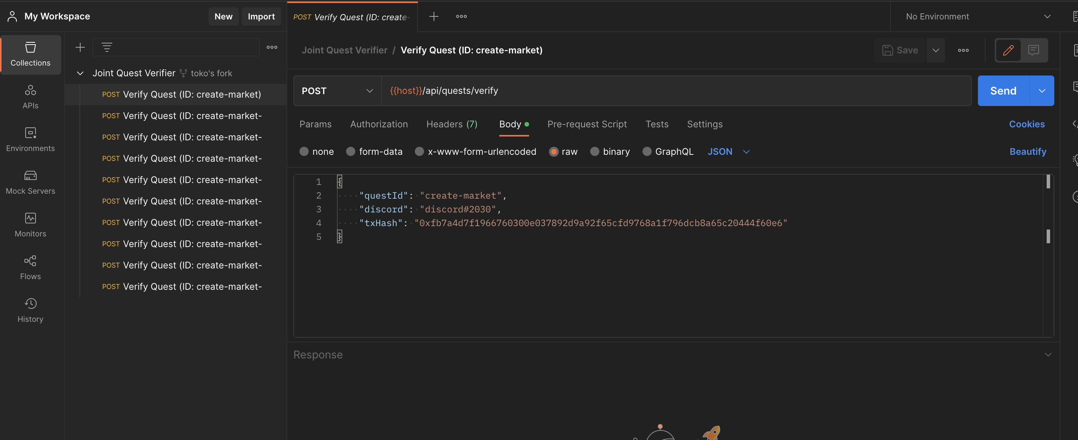Viewport: 1078px width, 440px height.
Task: Switch to the Headers tab
Action: pos(451,124)
